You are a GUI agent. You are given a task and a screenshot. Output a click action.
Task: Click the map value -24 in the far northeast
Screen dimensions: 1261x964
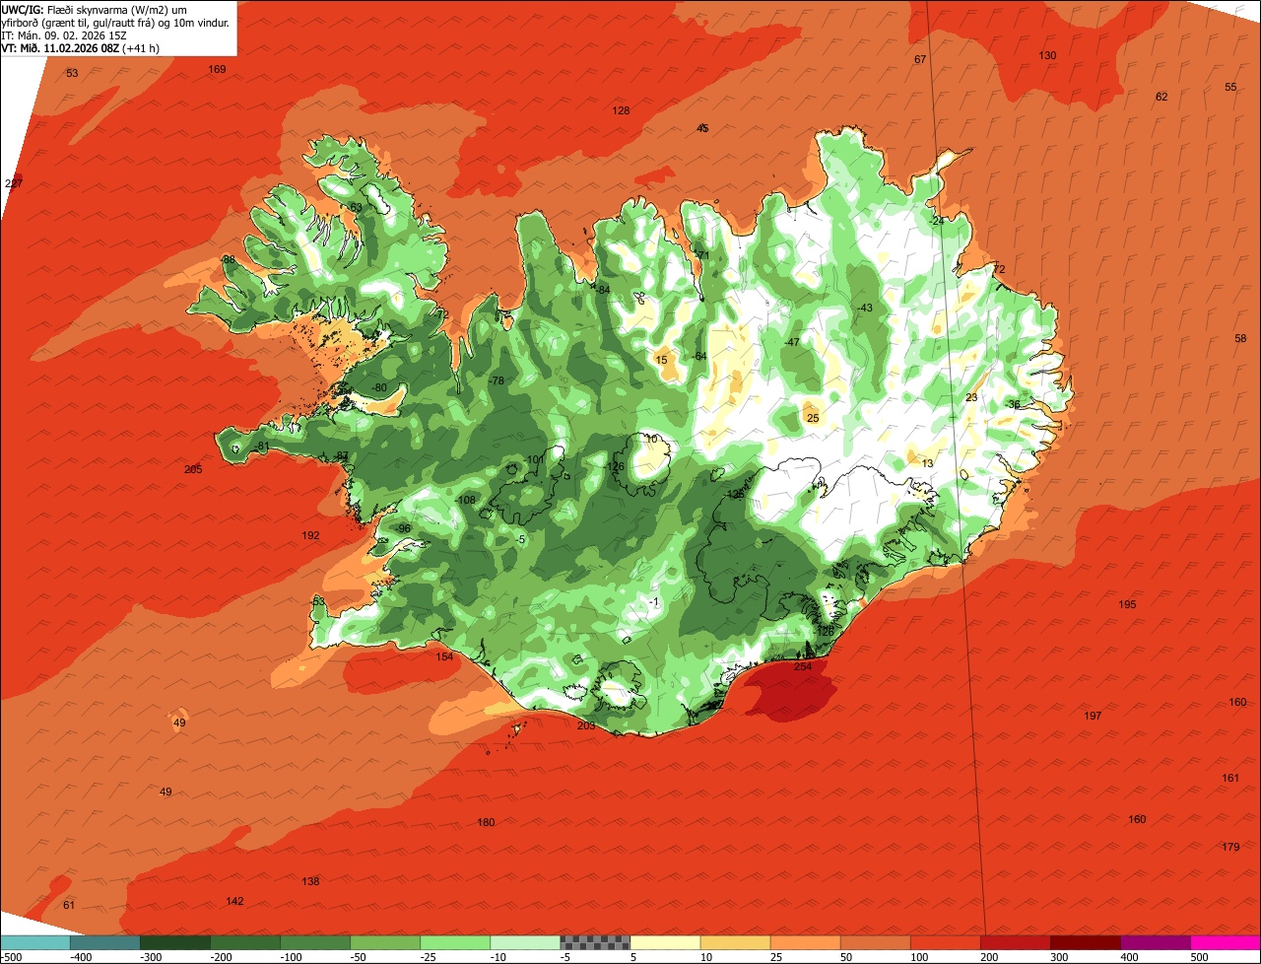[936, 221]
